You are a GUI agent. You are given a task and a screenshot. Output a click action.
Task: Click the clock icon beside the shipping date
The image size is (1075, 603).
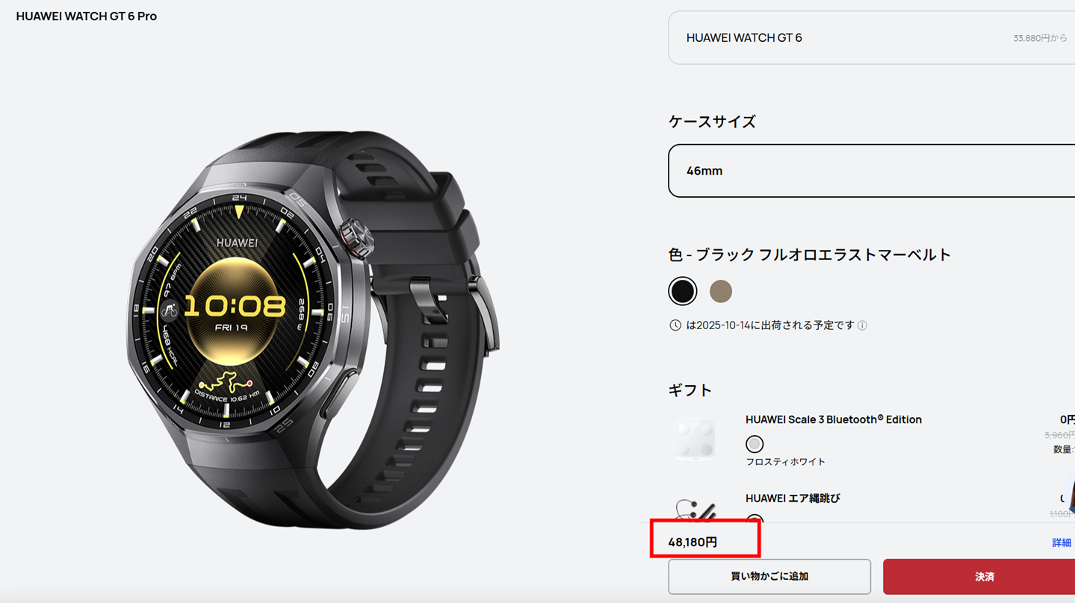click(x=675, y=325)
